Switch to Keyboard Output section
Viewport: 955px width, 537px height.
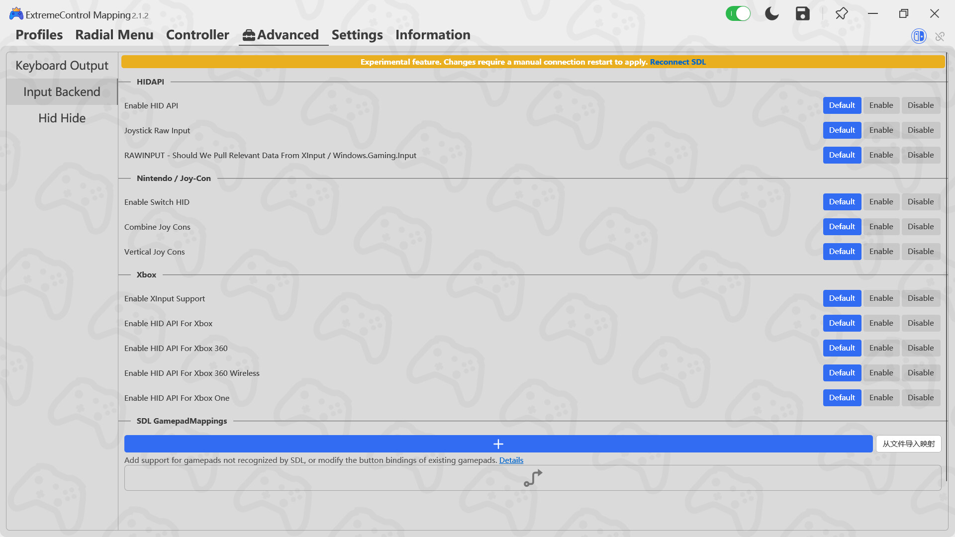point(62,65)
